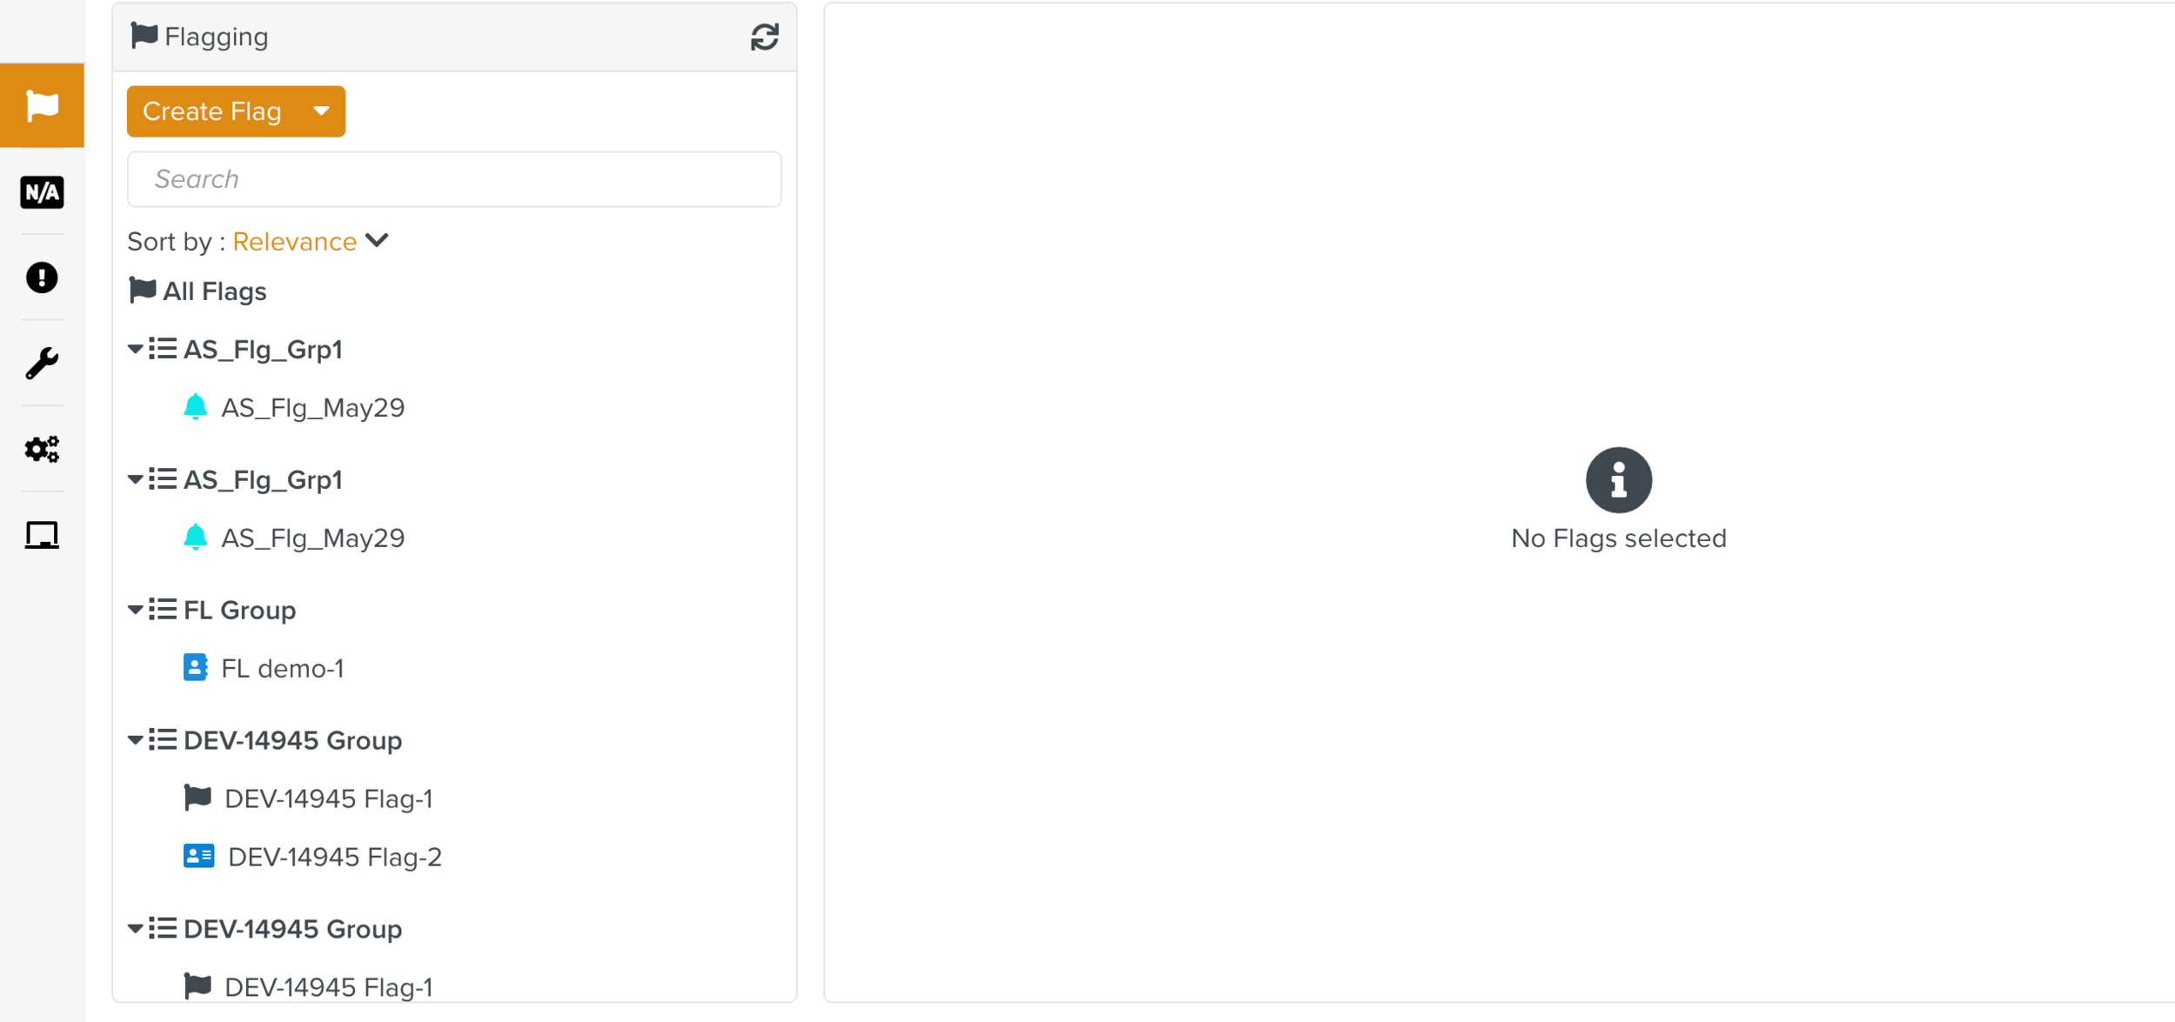Select the laptop device icon

coord(41,534)
